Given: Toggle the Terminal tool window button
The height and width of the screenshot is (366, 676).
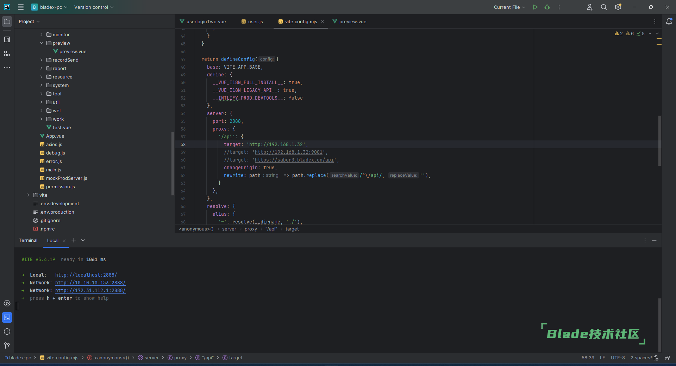Looking at the screenshot, I should [7, 317].
